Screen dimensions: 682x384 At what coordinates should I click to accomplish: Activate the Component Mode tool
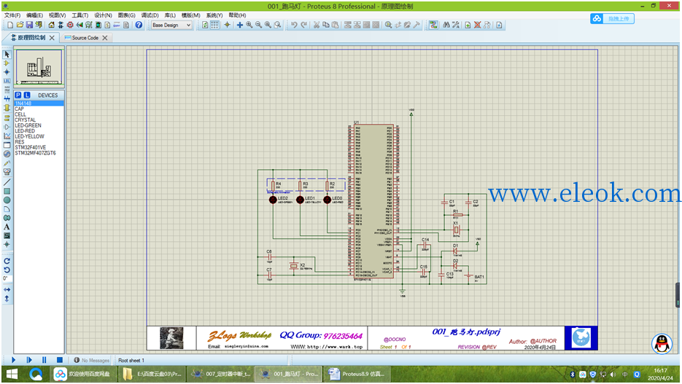7,63
